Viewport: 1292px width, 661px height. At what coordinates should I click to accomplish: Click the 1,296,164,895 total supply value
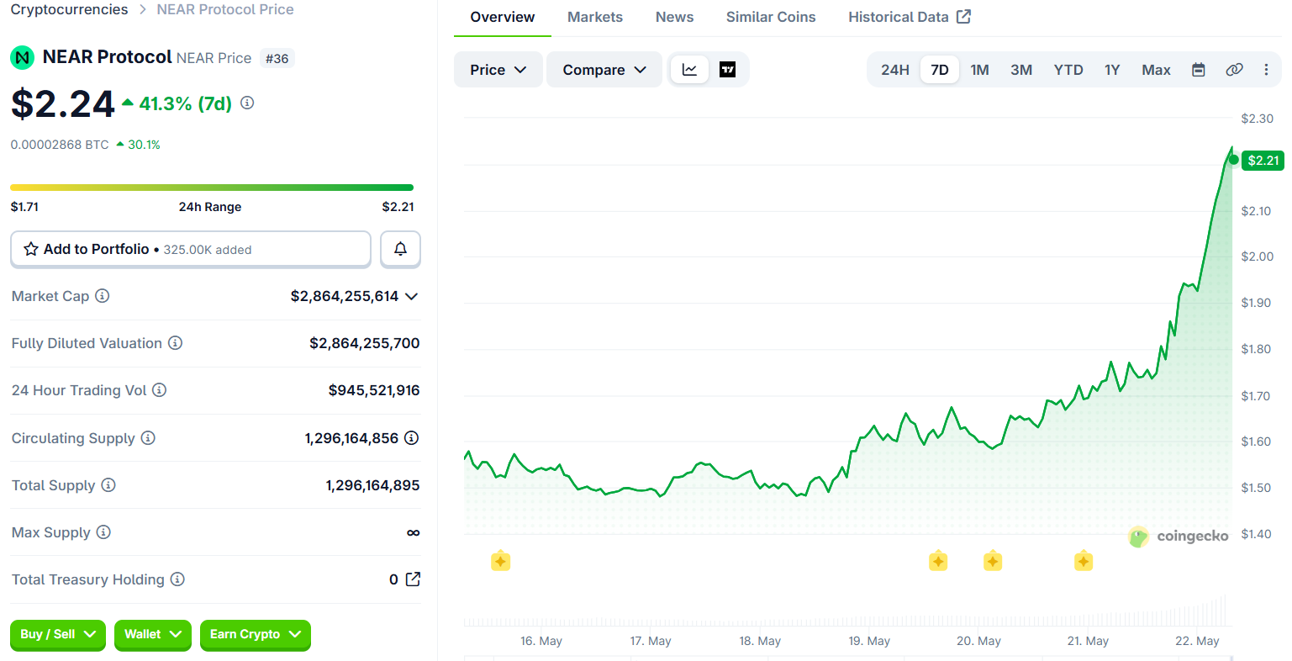(372, 485)
